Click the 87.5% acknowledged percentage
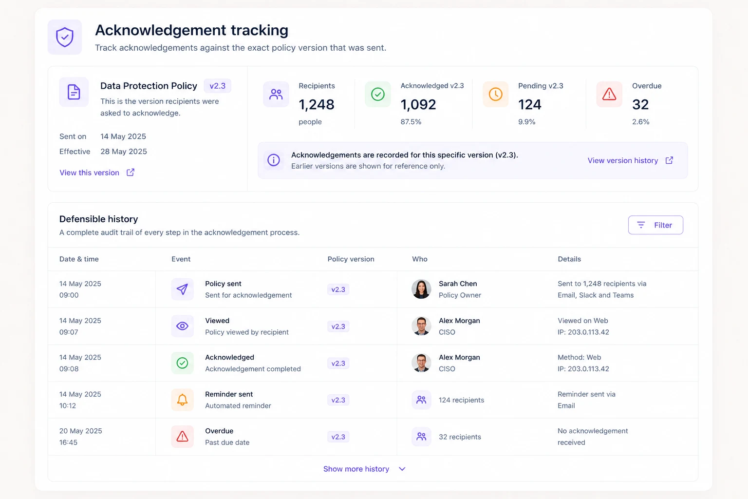Viewport: 748px width, 499px height. pos(411,122)
